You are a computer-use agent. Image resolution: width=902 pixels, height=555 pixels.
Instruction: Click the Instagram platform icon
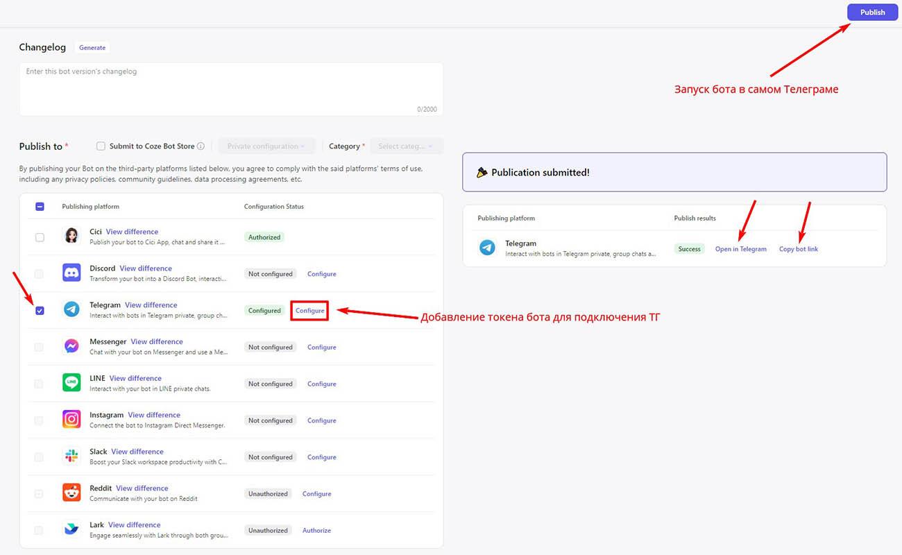[x=71, y=420]
